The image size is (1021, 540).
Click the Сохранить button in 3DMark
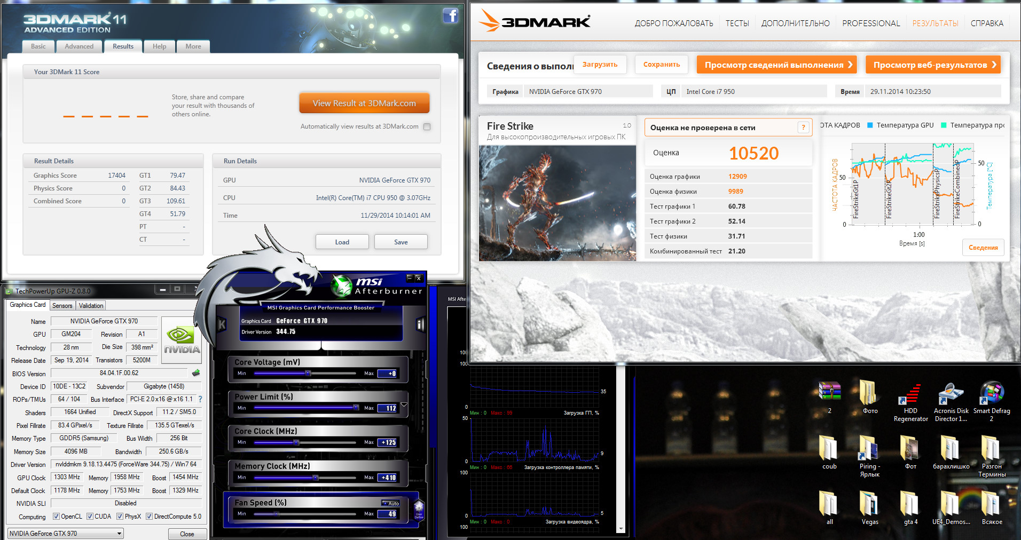(662, 65)
